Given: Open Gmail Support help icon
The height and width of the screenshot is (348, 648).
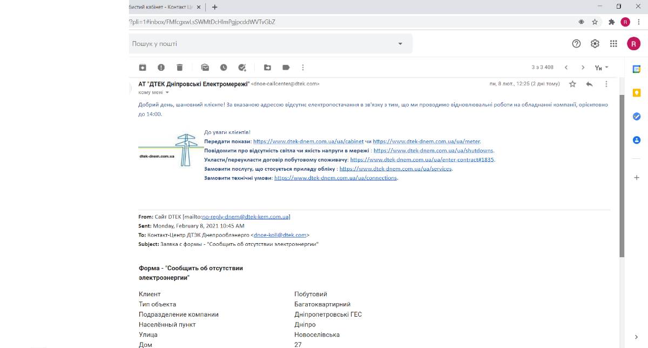Looking at the screenshot, I should [x=576, y=44].
